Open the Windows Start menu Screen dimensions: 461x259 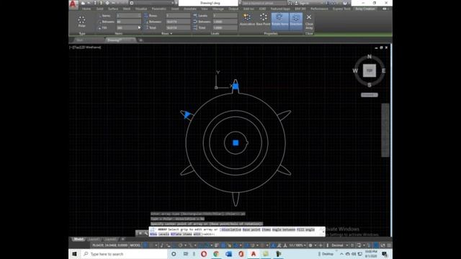pyautogui.click(x=74, y=254)
